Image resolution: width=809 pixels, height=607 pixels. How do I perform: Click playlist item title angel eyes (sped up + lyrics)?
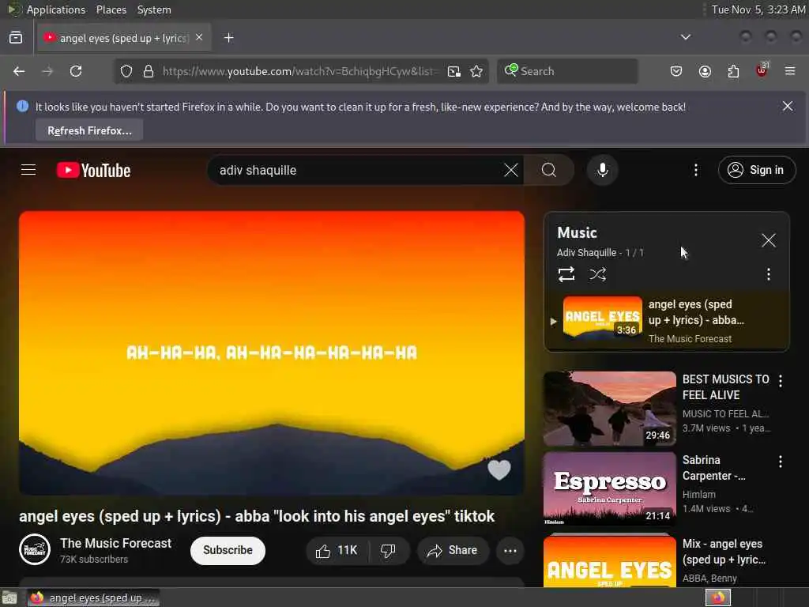pyautogui.click(x=696, y=311)
